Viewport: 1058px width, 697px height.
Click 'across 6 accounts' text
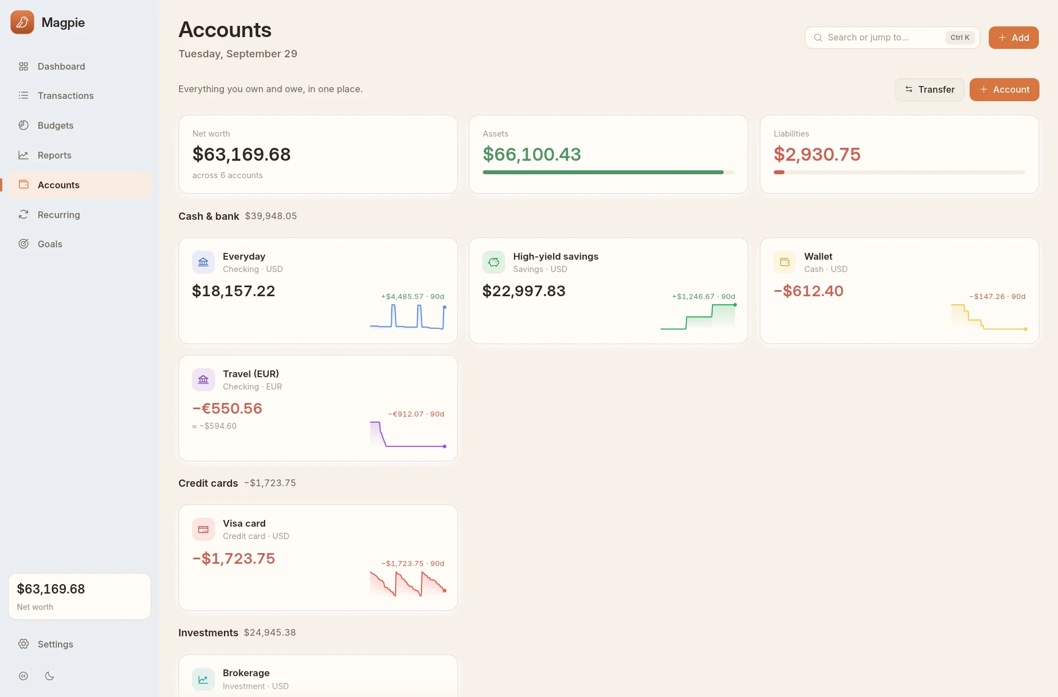pyautogui.click(x=227, y=175)
